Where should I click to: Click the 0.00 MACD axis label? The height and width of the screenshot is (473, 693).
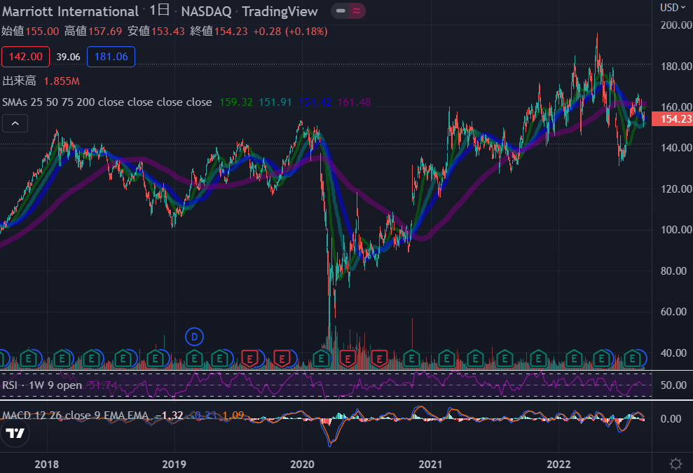pos(671,418)
